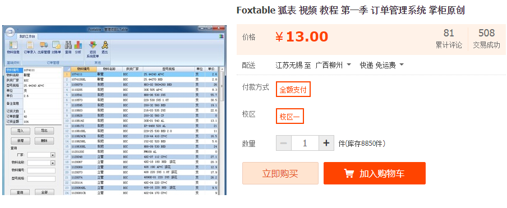The width and height of the screenshot is (507, 208).
Task: Focus the 物料编号 query input field
Action: tap(42, 170)
